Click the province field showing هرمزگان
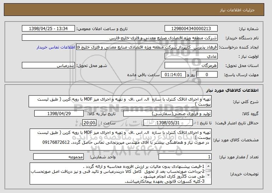272x193 pixels. (191, 66)
